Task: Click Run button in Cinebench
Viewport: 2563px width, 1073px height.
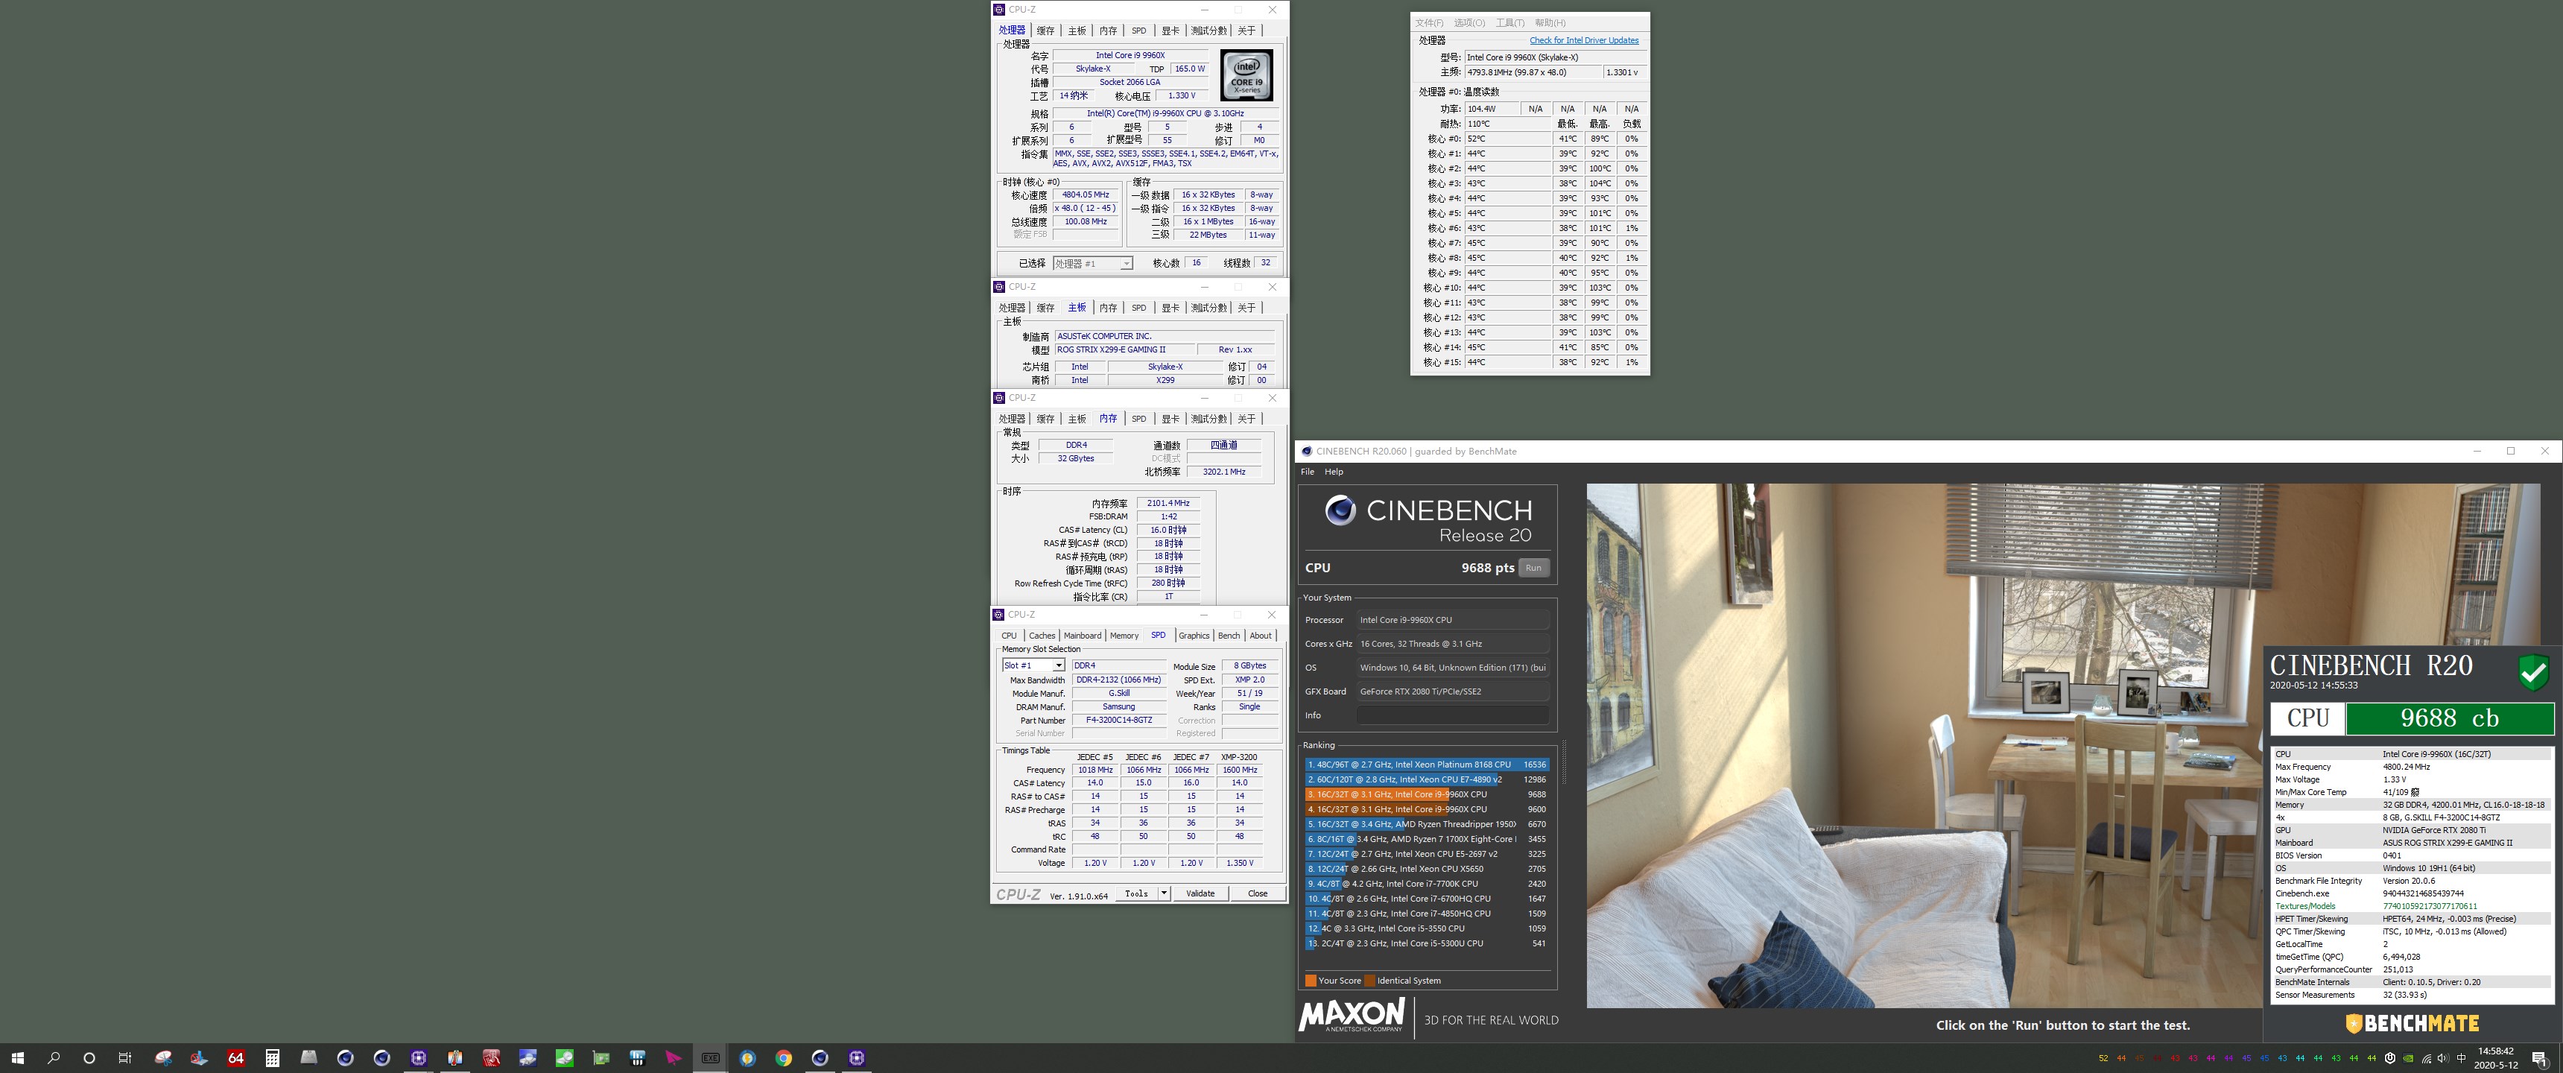Action: tap(1533, 569)
